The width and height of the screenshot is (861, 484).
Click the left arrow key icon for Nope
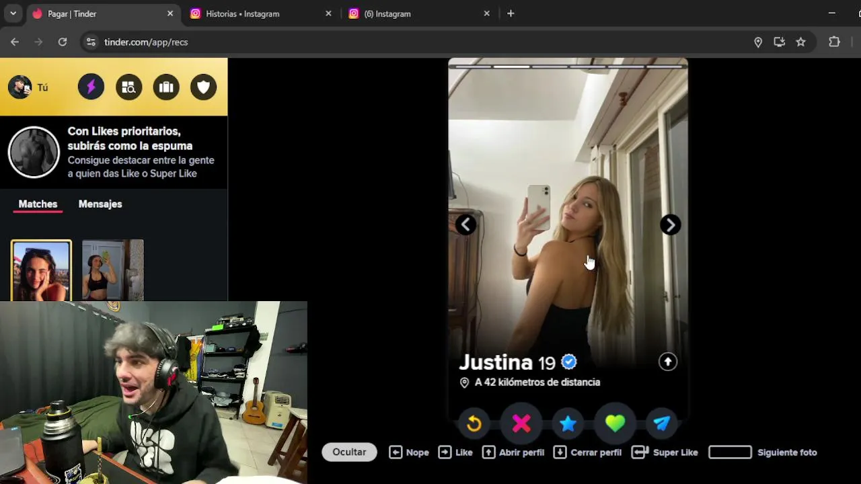tap(396, 452)
